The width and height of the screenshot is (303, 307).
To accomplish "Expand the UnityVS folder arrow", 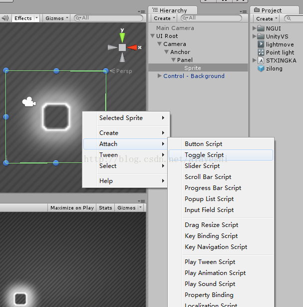I will click(x=254, y=36).
